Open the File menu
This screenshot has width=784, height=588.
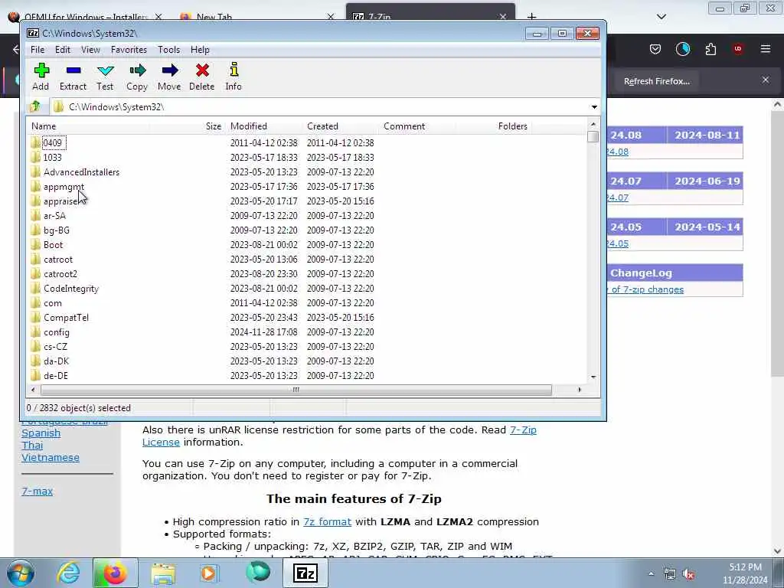coord(38,50)
